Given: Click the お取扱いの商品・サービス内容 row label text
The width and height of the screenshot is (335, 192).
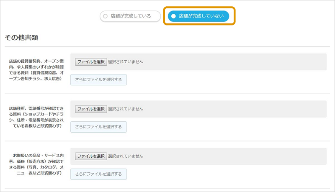Looking at the screenshot, I should pos(36,164).
